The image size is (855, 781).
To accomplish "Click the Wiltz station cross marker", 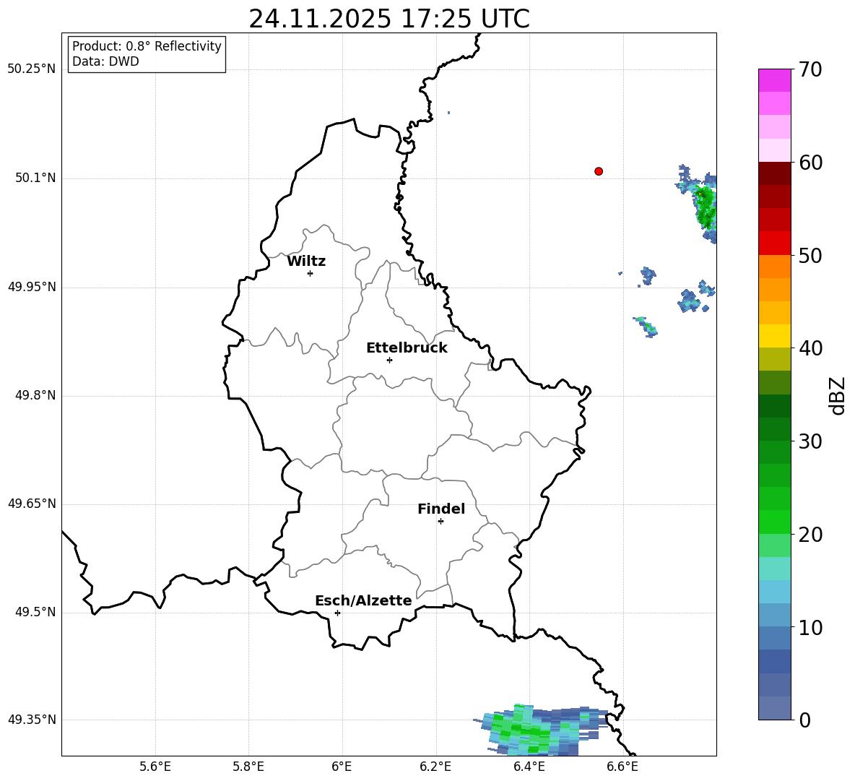I will click(311, 273).
